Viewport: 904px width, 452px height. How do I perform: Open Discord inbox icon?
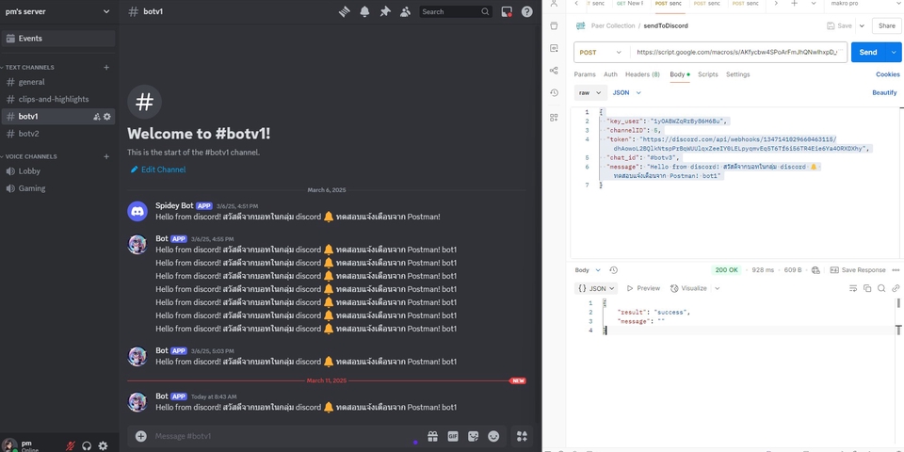pos(507,11)
